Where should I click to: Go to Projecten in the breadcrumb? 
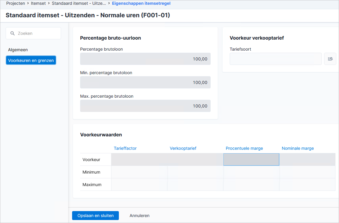pos(15,3)
